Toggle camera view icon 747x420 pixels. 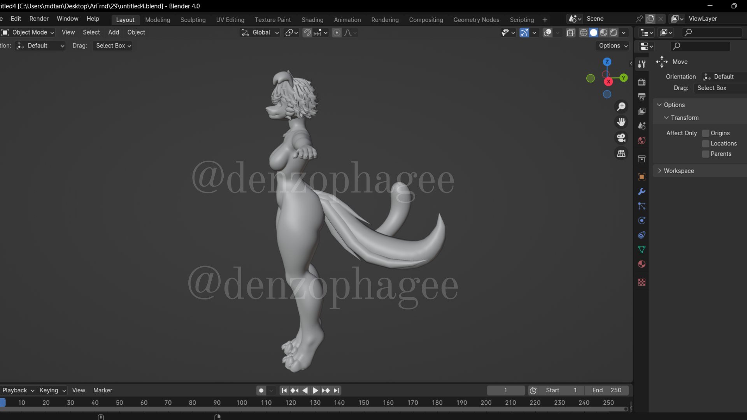(x=621, y=138)
